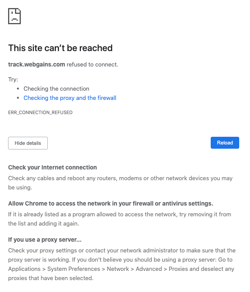Click the Try: label
This screenshot has height=292, width=250.
pos(13,80)
